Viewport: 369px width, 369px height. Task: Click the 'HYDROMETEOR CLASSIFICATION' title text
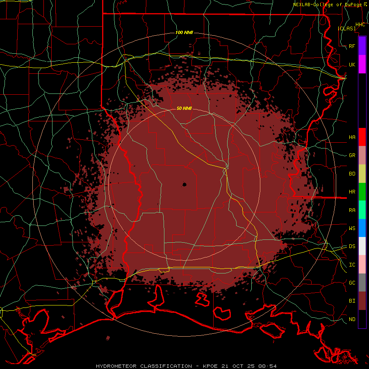click(x=144, y=366)
